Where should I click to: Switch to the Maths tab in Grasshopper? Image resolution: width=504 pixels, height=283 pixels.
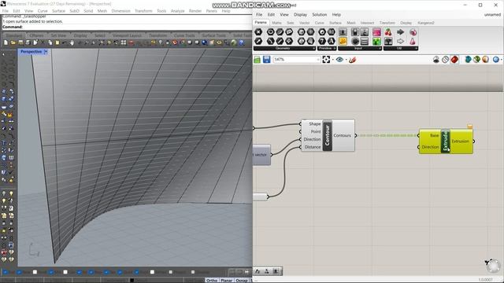(276, 23)
